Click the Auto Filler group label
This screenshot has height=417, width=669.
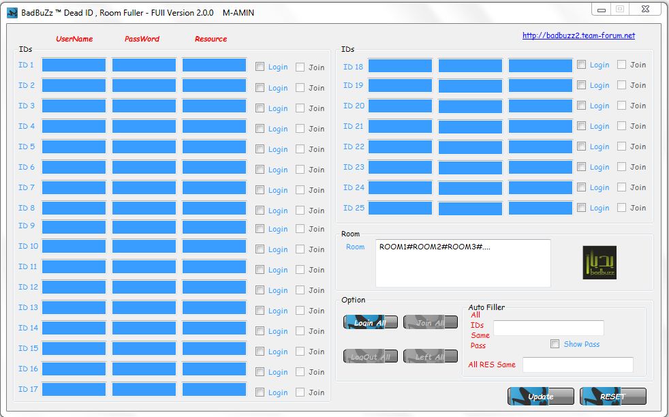486,307
